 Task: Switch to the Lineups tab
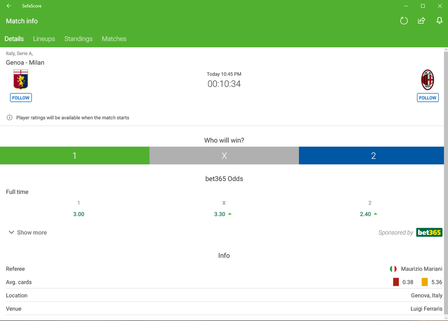[44, 39]
